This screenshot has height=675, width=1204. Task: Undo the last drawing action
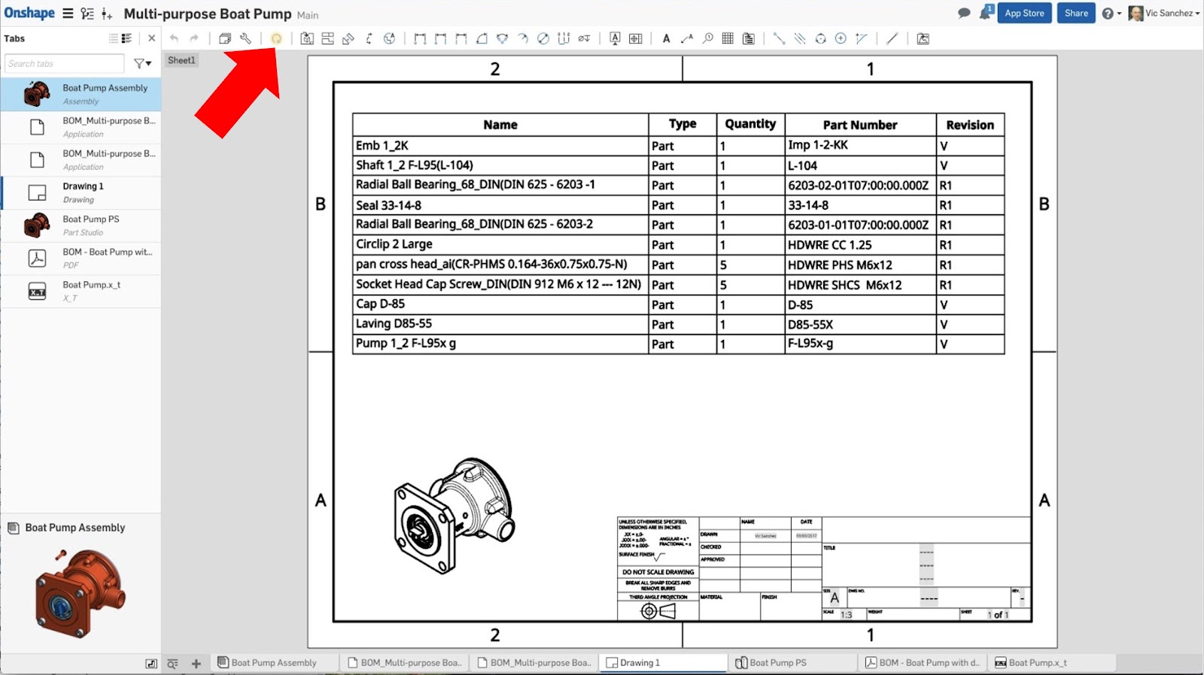(x=174, y=38)
